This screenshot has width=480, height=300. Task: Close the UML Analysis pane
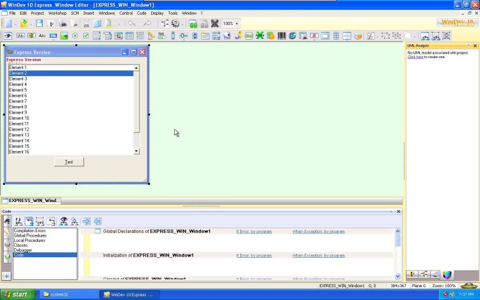pyautogui.click(x=475, y=45)
